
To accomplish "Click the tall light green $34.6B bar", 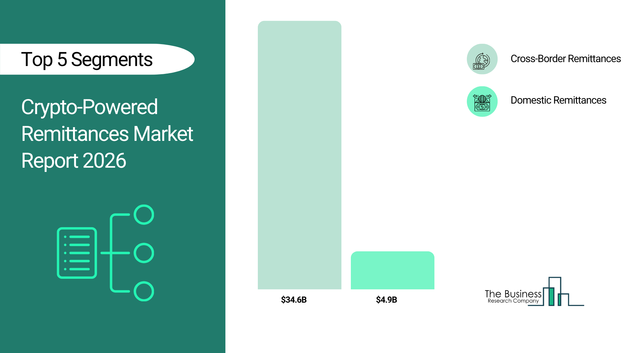I will (299, 155).
